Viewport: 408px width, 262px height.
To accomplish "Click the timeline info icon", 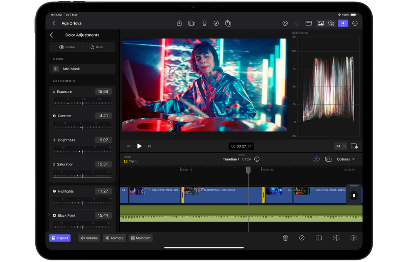I will pyautogui.click(x=257, y=159).
